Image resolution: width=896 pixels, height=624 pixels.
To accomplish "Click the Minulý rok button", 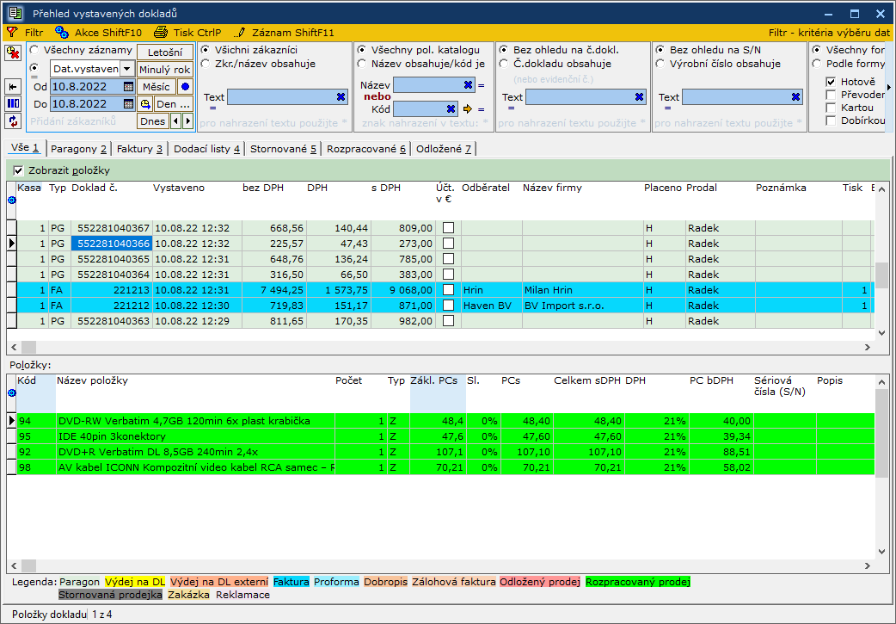I will [x=164, y=70].
